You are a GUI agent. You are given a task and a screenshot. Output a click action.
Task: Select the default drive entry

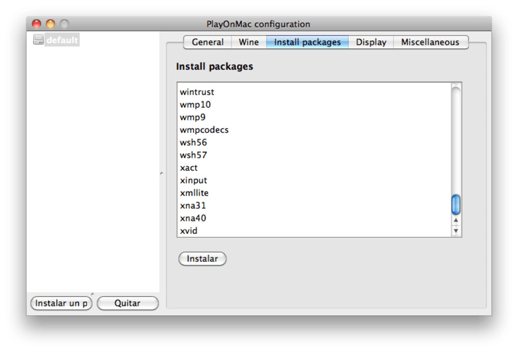click(62, 40)
